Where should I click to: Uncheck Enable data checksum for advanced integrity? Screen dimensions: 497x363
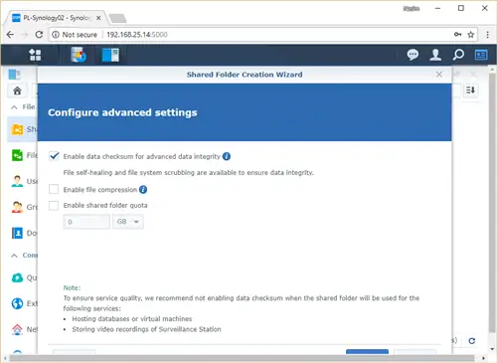[x=54, y=156]
